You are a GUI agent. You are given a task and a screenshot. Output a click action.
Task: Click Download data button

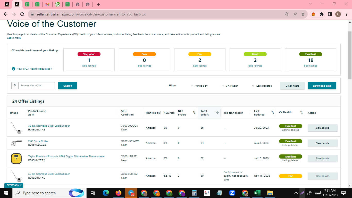(322, 86)
